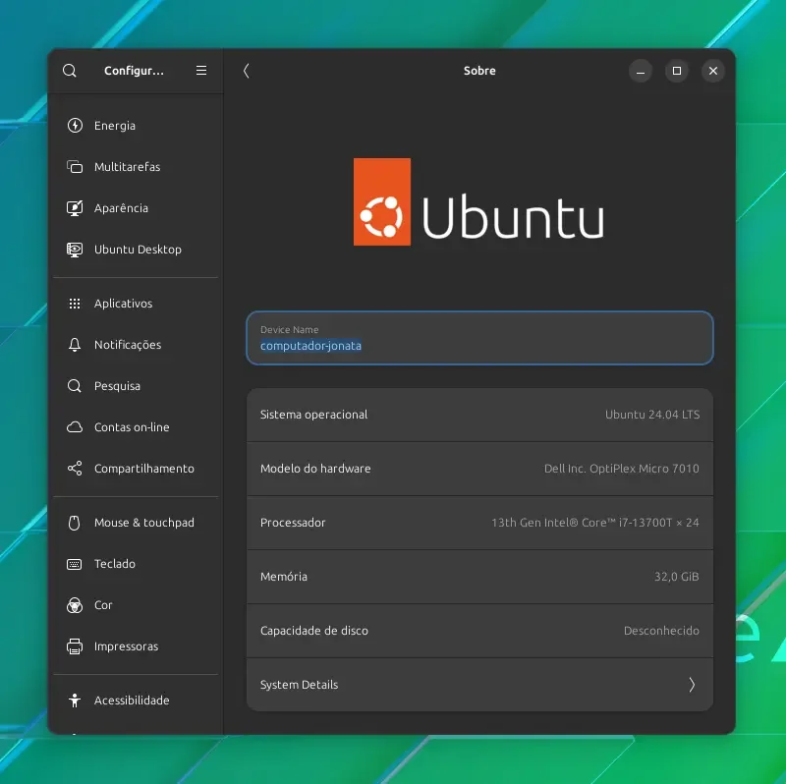The width and height of the screenshot is (786, 784).
Task: Select Contas on-line entry
Action: point(136,427)
